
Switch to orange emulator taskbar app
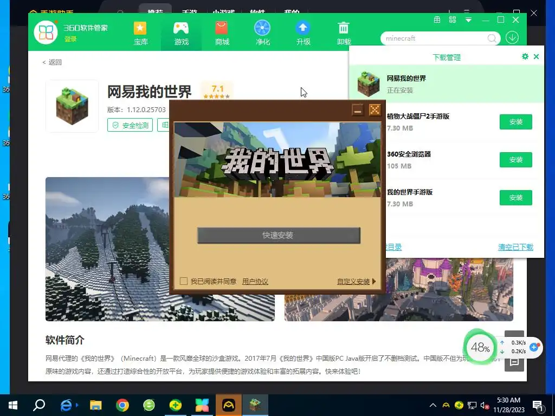tap(229, 405)
